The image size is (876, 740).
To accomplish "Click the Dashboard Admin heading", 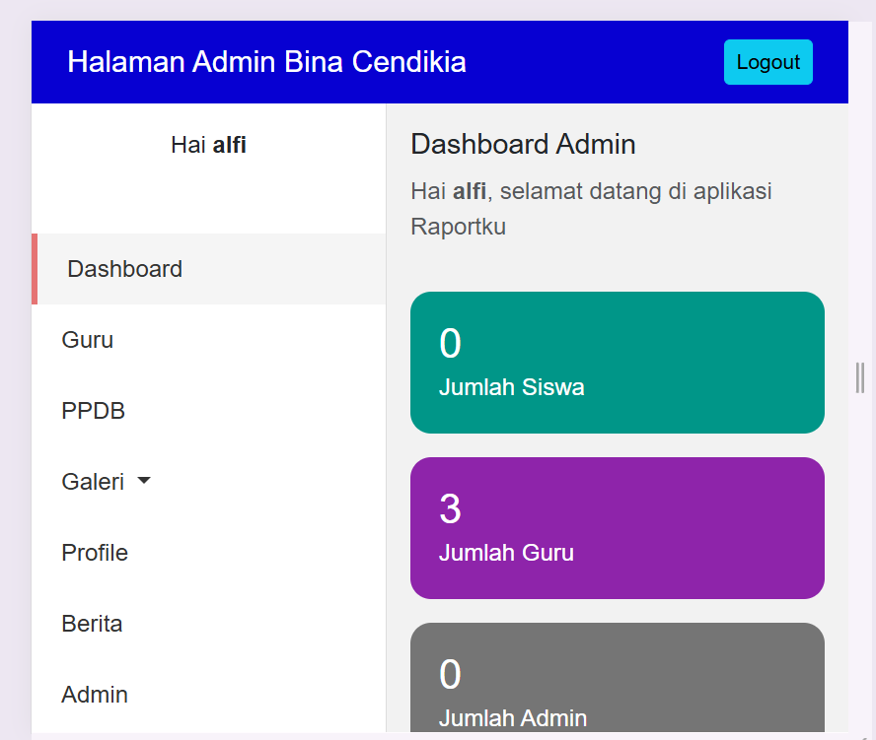I will click(523, 145).
